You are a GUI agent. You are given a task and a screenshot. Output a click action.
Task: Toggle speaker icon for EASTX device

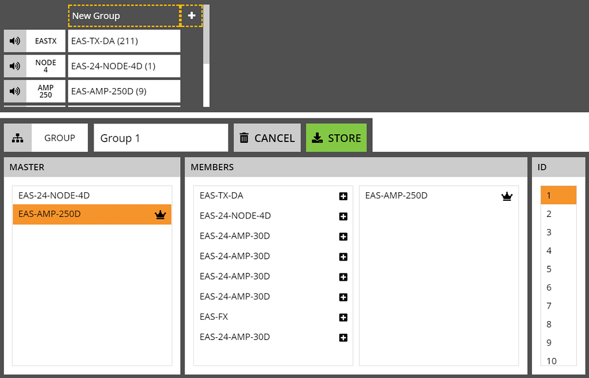pyautogui.click(x=15, y=41)
